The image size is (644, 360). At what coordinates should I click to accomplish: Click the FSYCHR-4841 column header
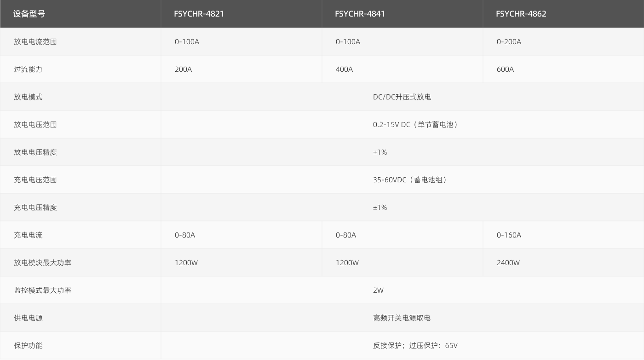[x=360, y=14]
